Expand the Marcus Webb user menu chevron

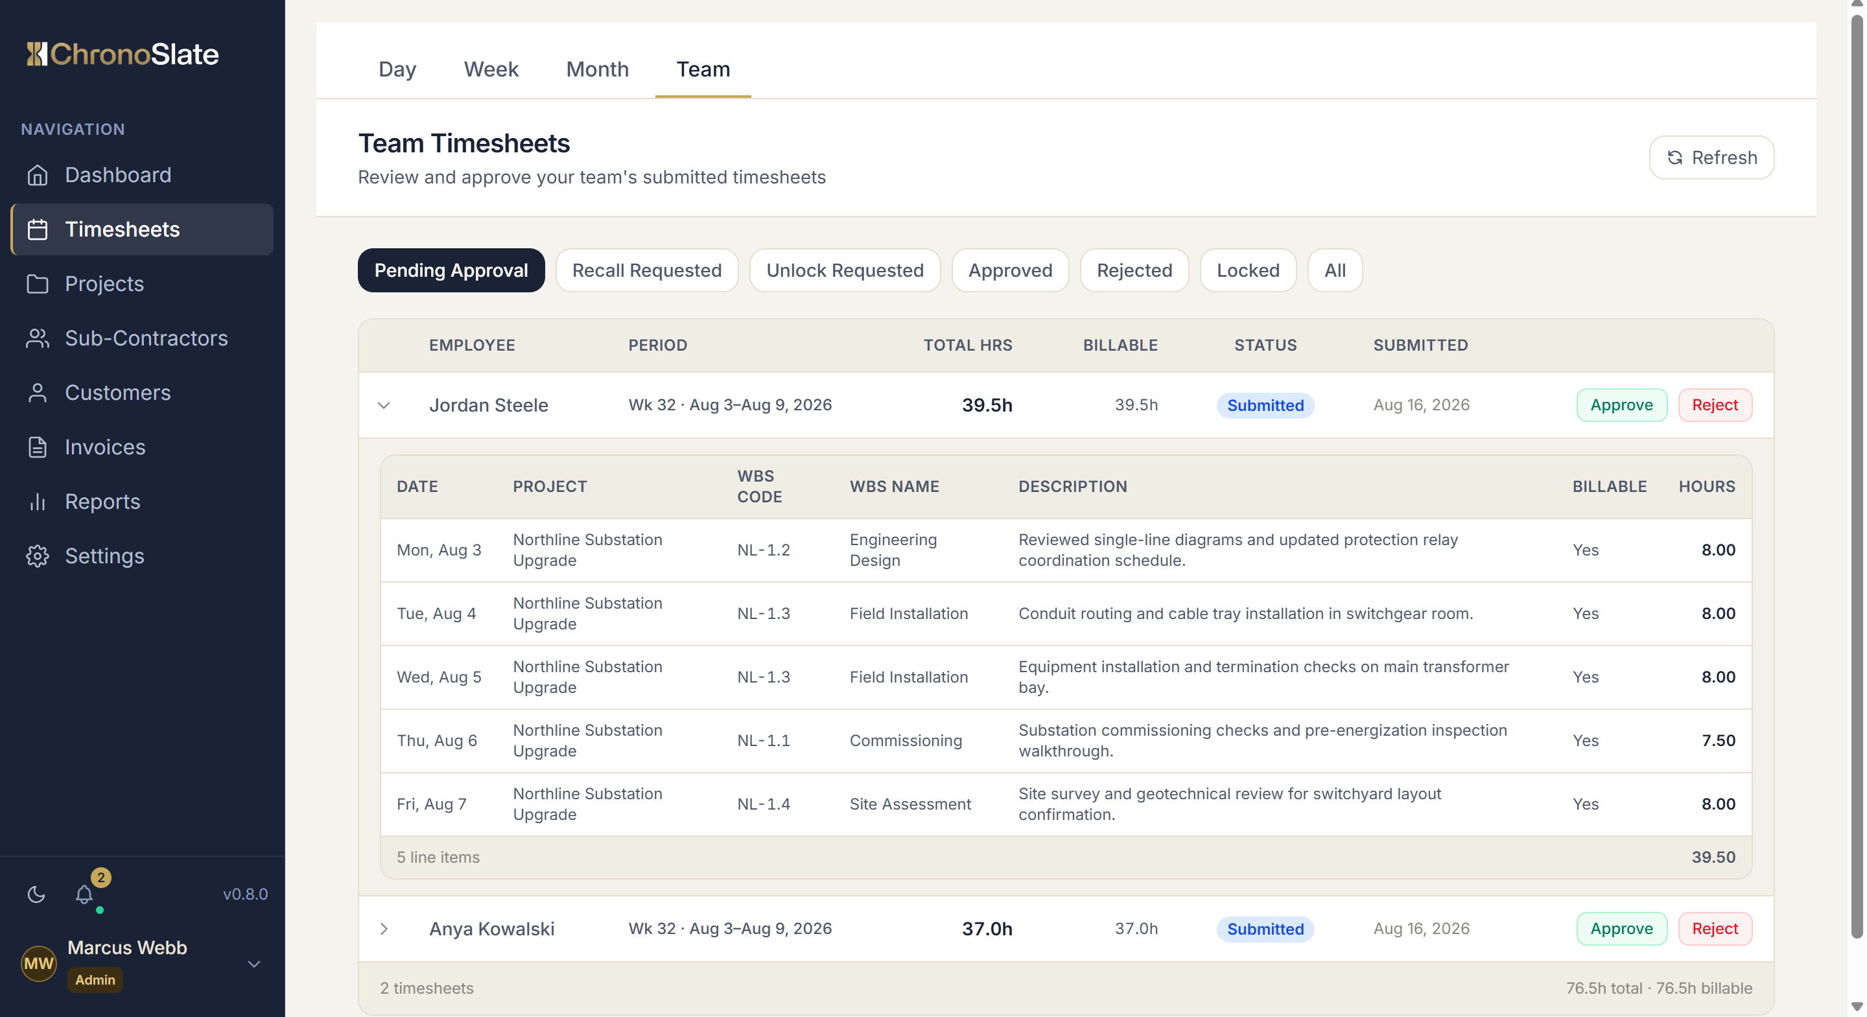click(x=253, y=963)
